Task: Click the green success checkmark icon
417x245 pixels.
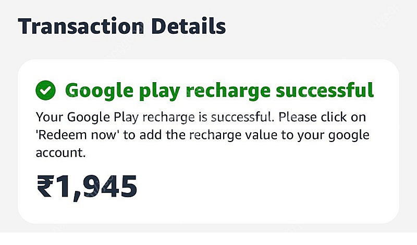Action: point(45,90)
